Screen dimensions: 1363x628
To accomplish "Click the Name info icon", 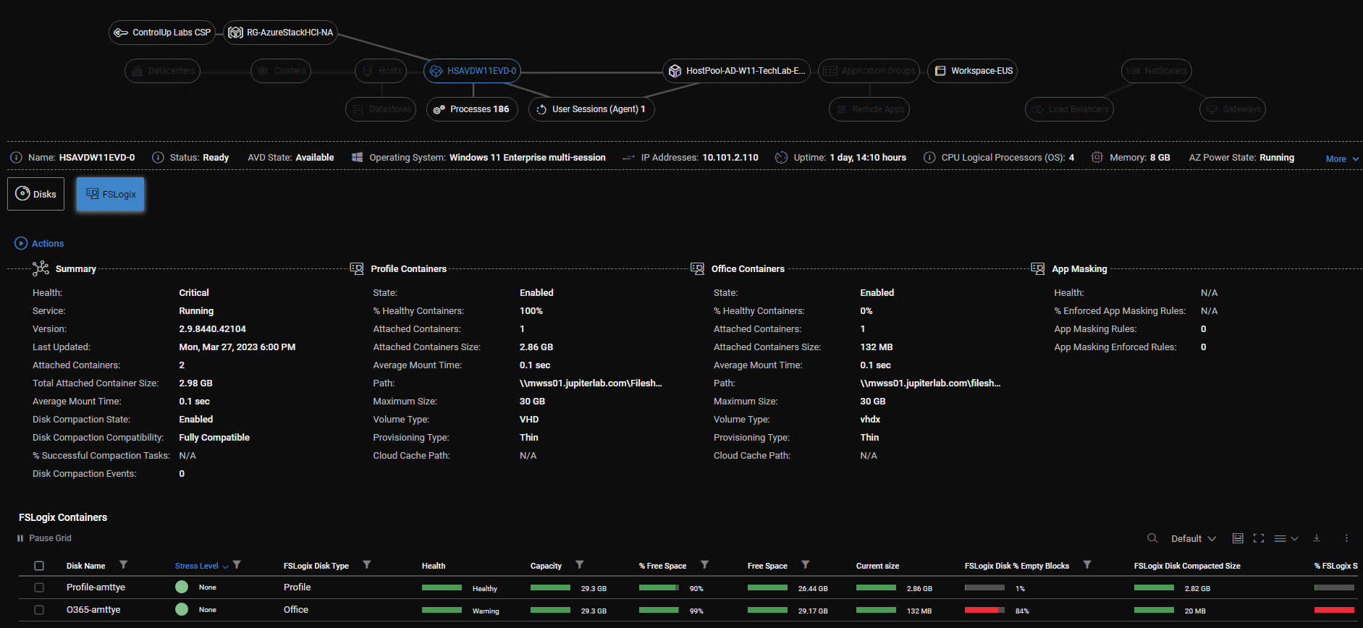I will (16, 158).
